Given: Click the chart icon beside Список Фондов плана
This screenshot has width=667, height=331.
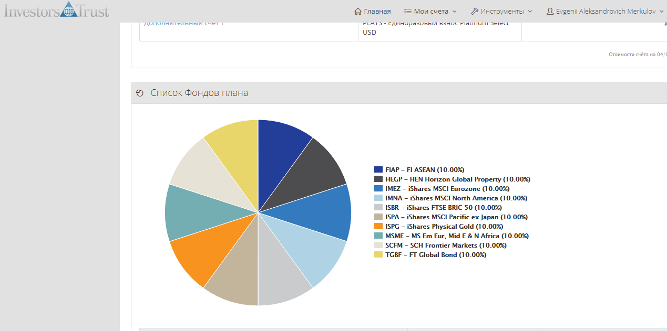Looking at the screenshot, I should click(x=139, y=93).
